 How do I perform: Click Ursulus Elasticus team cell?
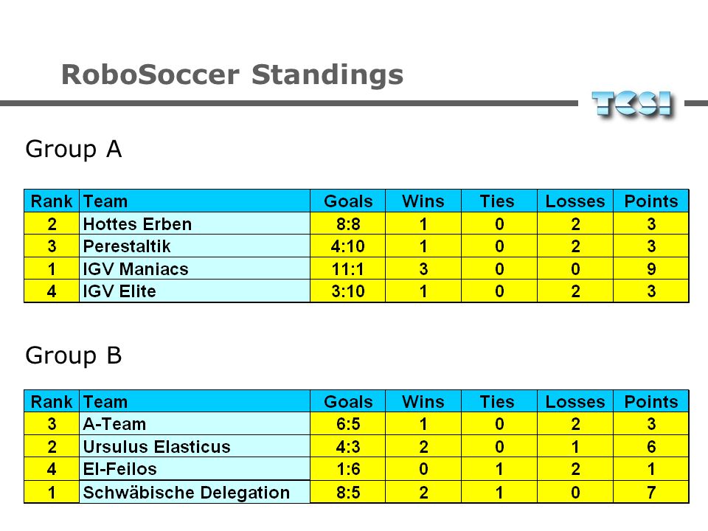click(x=195, y=447)
